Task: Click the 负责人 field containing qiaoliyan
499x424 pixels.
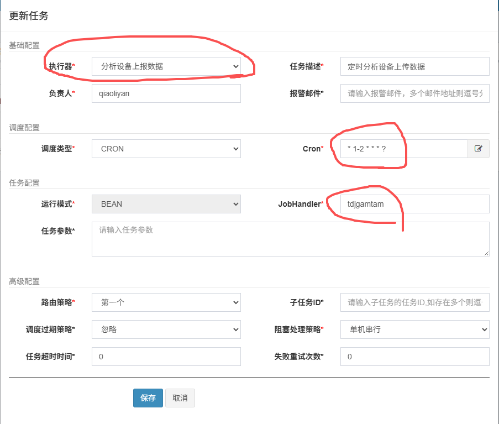Action: [166, 93]
